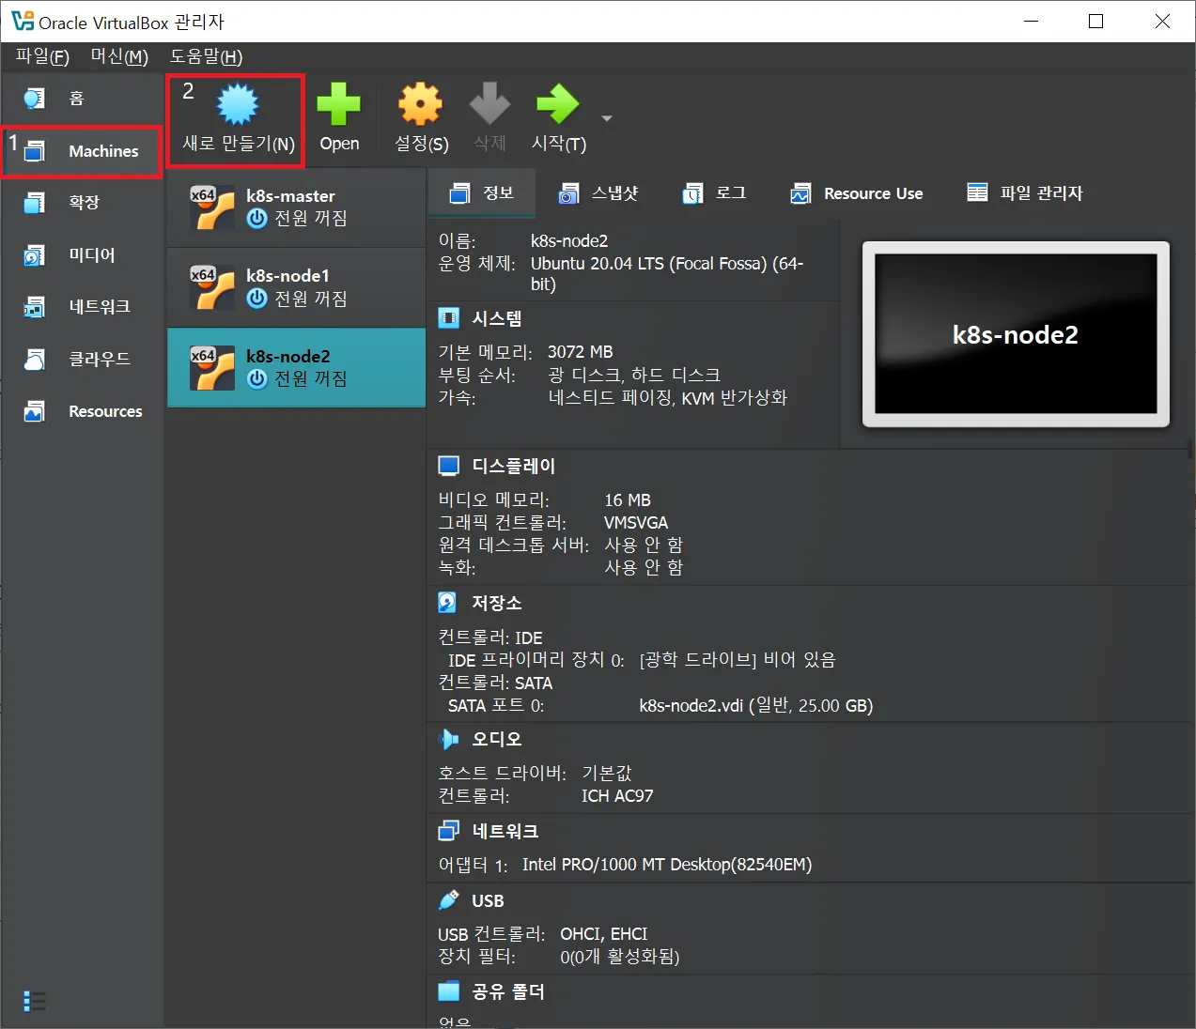Toggle the sidebar list view icon
The image size is (1196, 1029).
(35, 1002)
